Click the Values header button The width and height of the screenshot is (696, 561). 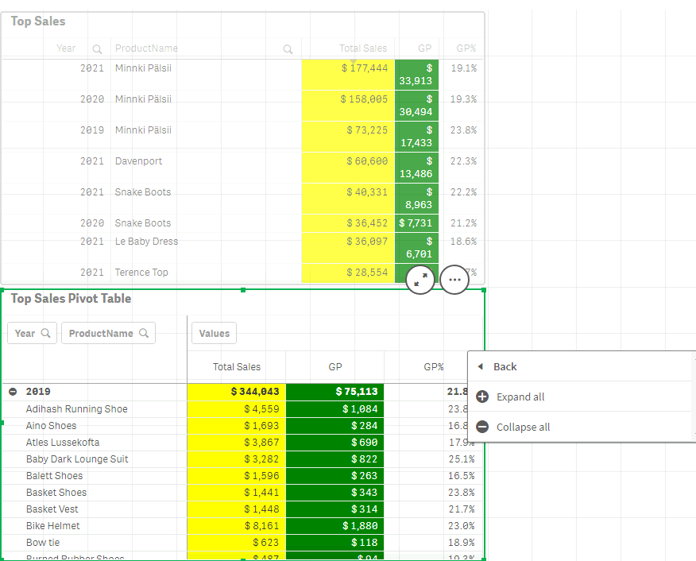(213, 333)
